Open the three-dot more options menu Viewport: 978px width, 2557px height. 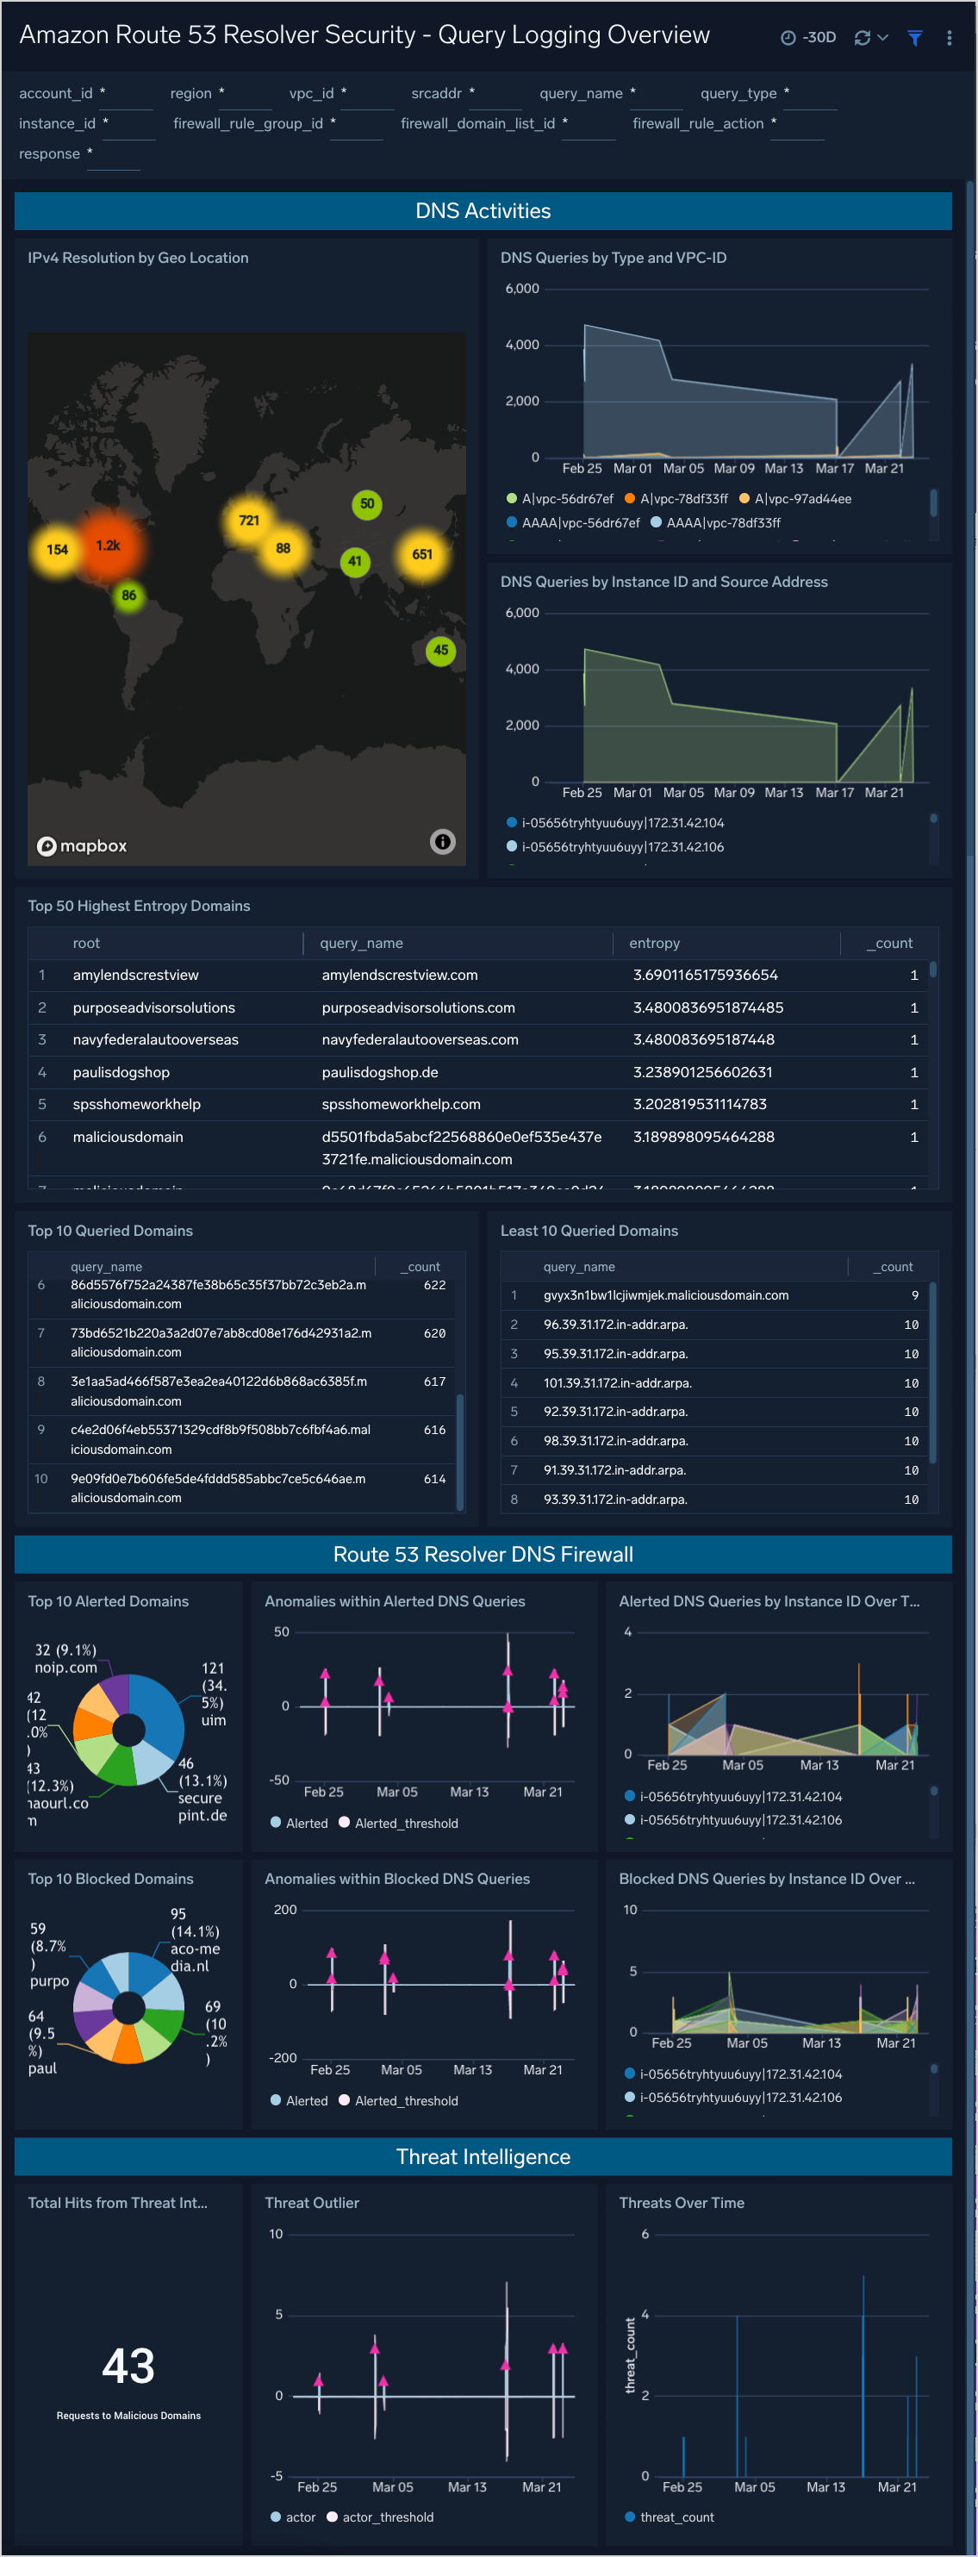click(x=950, y=38)
